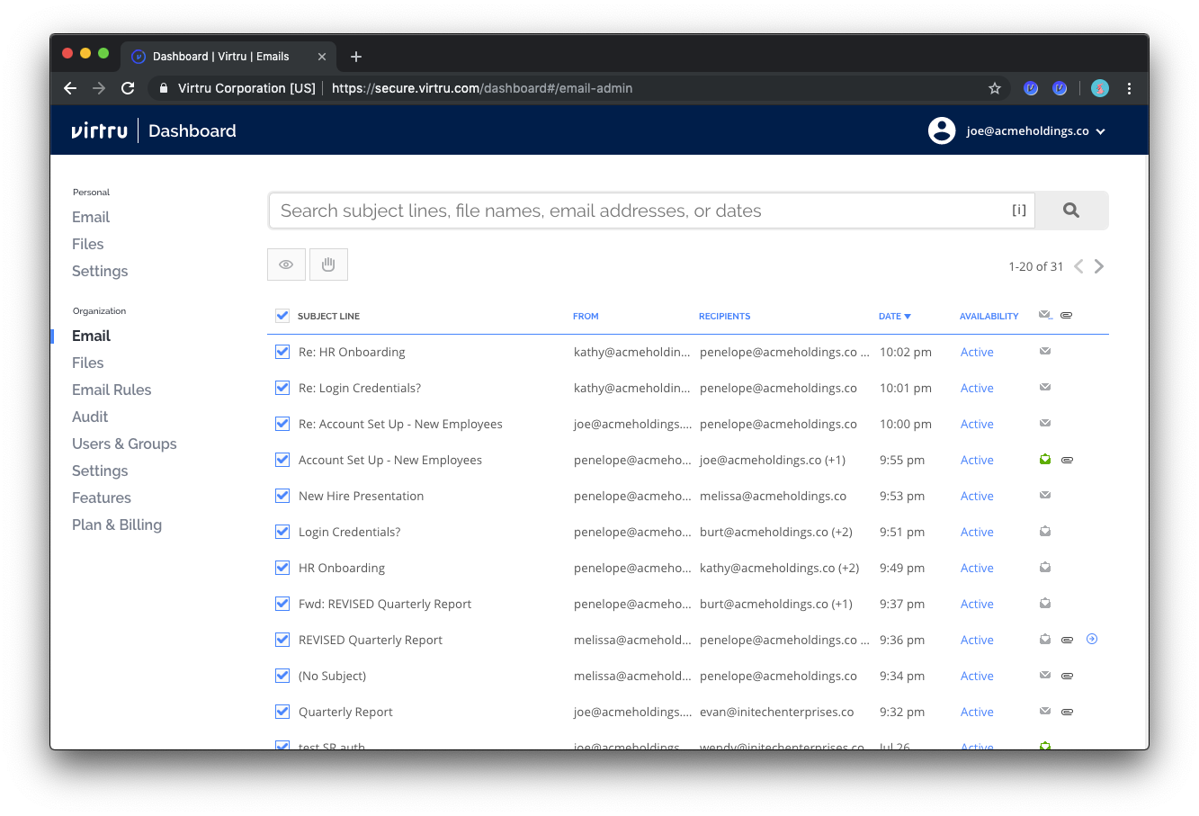
Task: Click the forward arrow icon on REVISED Quarterly Report
Action: [1091, 640]
